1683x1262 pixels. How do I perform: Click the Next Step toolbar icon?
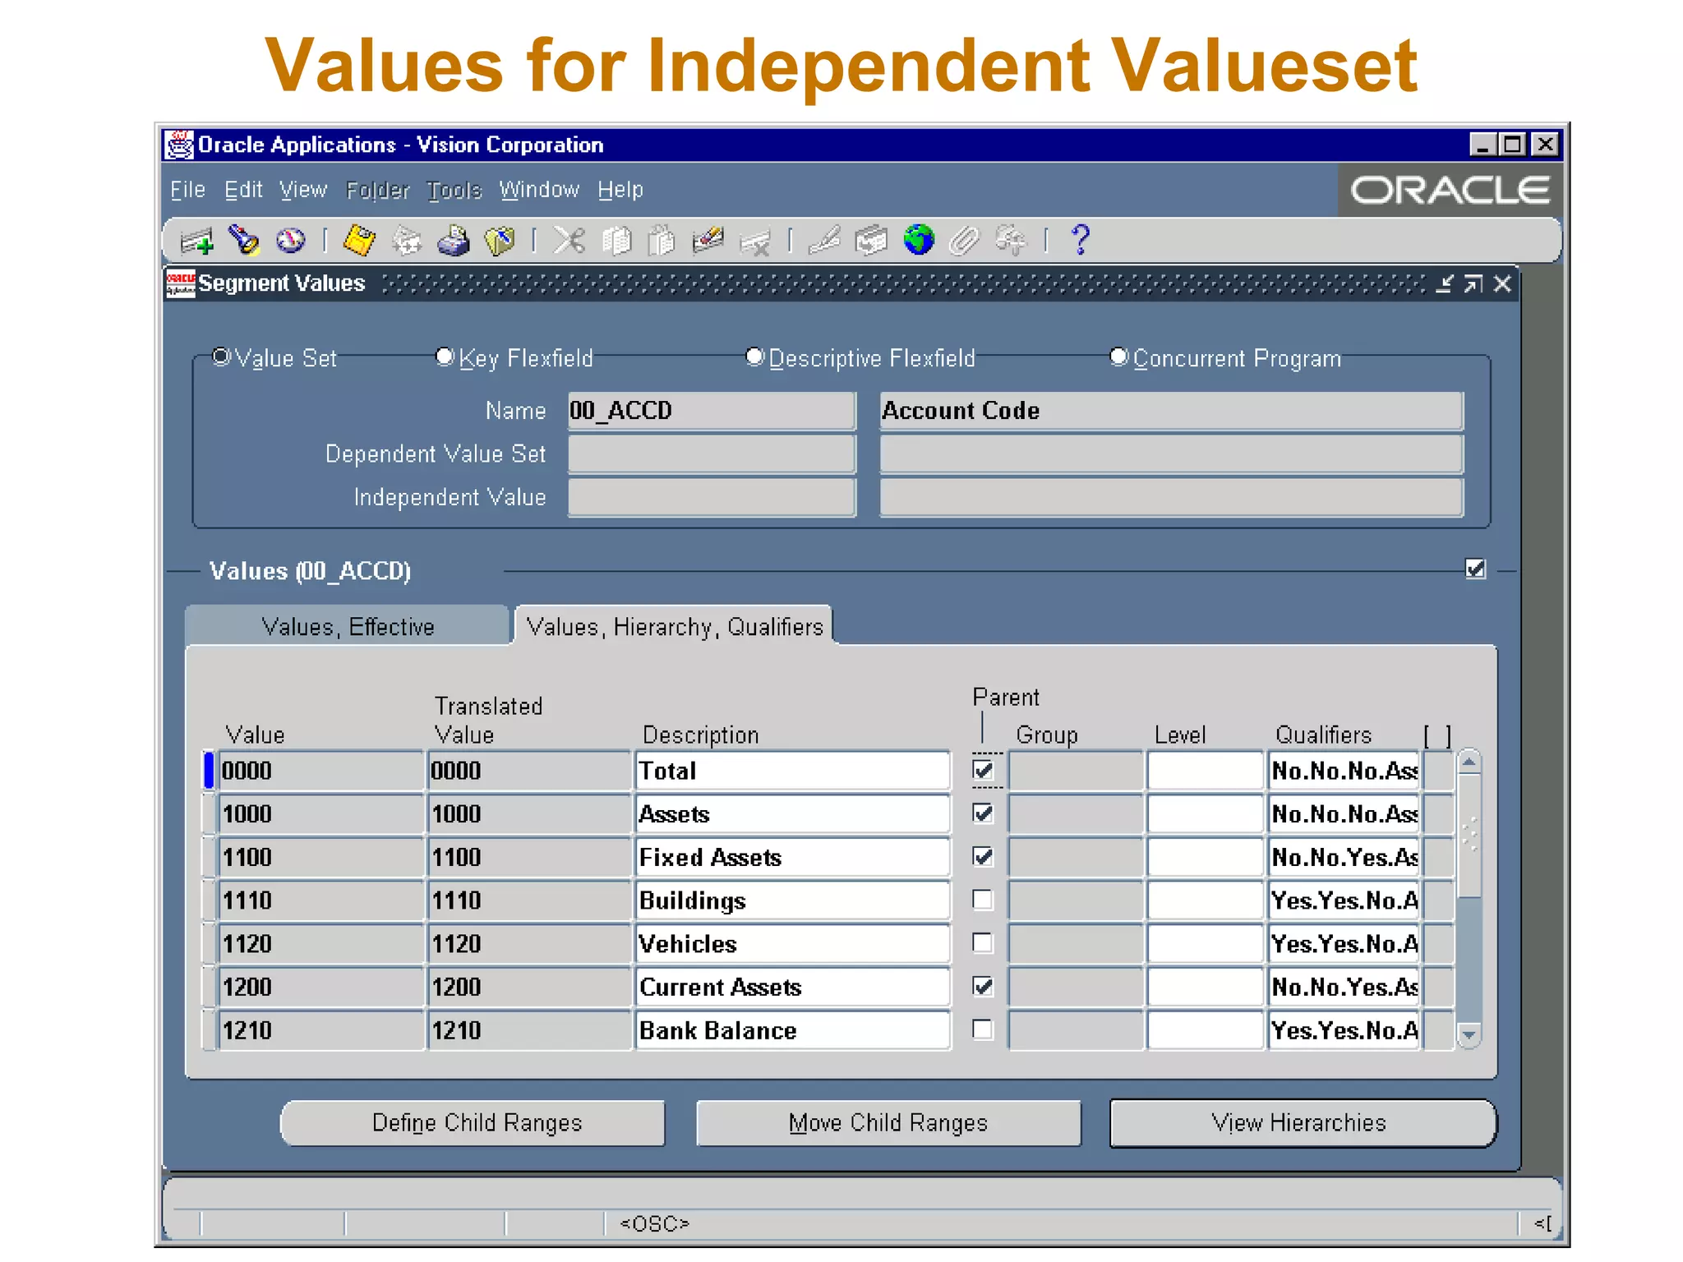[406, 241]
